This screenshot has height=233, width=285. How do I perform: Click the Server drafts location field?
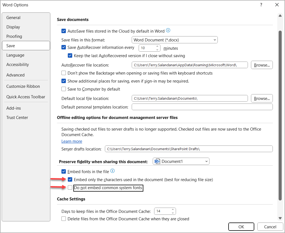pyautogui.click(x=189, y=149)
